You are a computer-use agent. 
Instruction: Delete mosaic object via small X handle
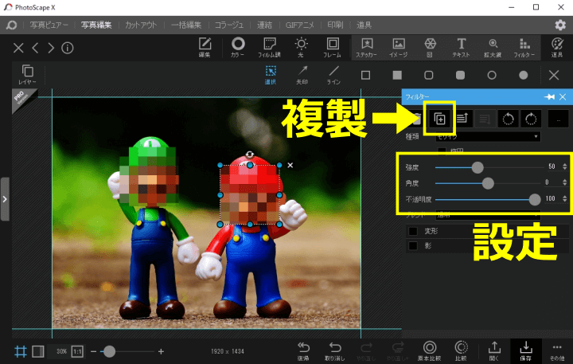tap(290, 166)
